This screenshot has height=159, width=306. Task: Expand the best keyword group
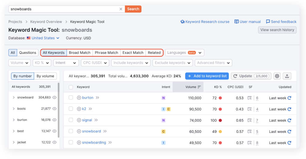(14, 131)
